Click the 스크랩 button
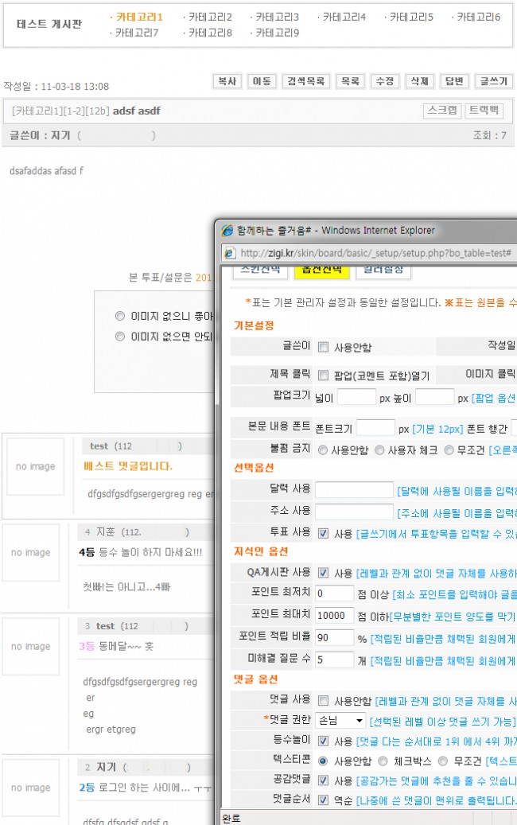Screen dimensions: 517x825 (x=441, y=111)
